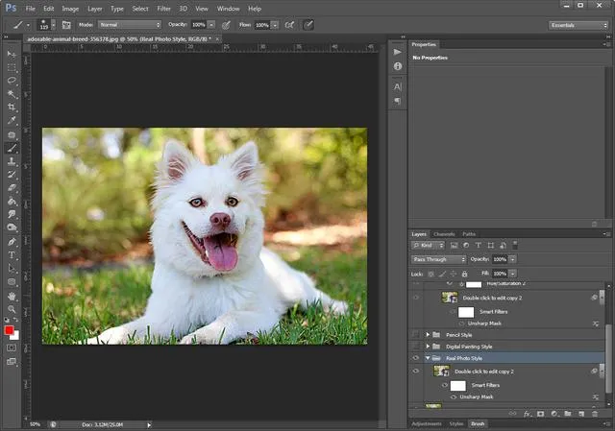This screenshot has height=431, width=615.
Task: Select the Horizontal Type tool
Action: pyautogui.click(x=12, y=255)
